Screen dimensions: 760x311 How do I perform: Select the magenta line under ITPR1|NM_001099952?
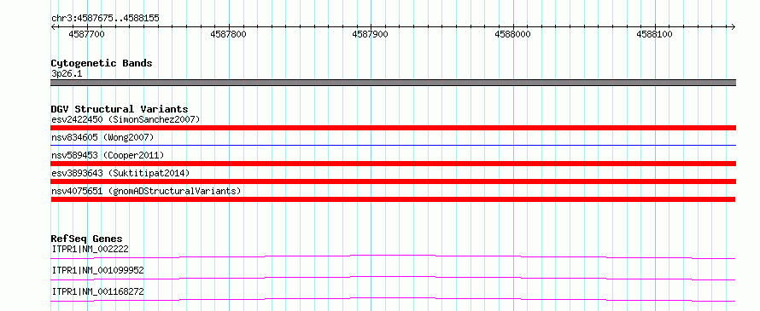[393, 278]
